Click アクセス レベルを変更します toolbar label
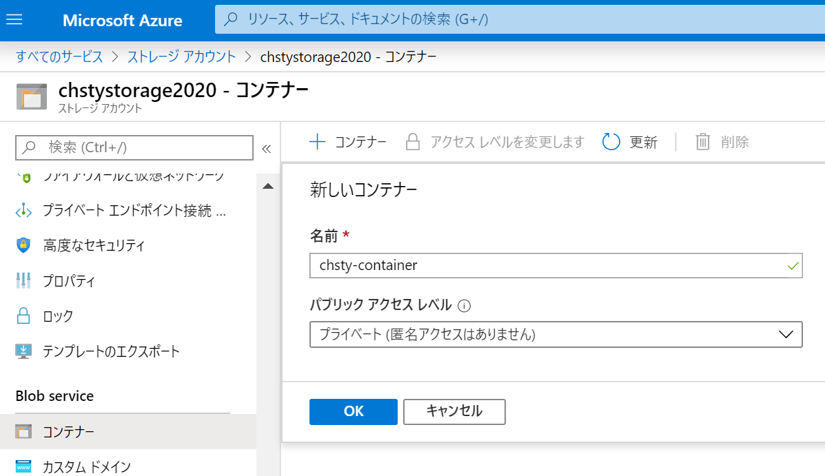 point(507,142)
